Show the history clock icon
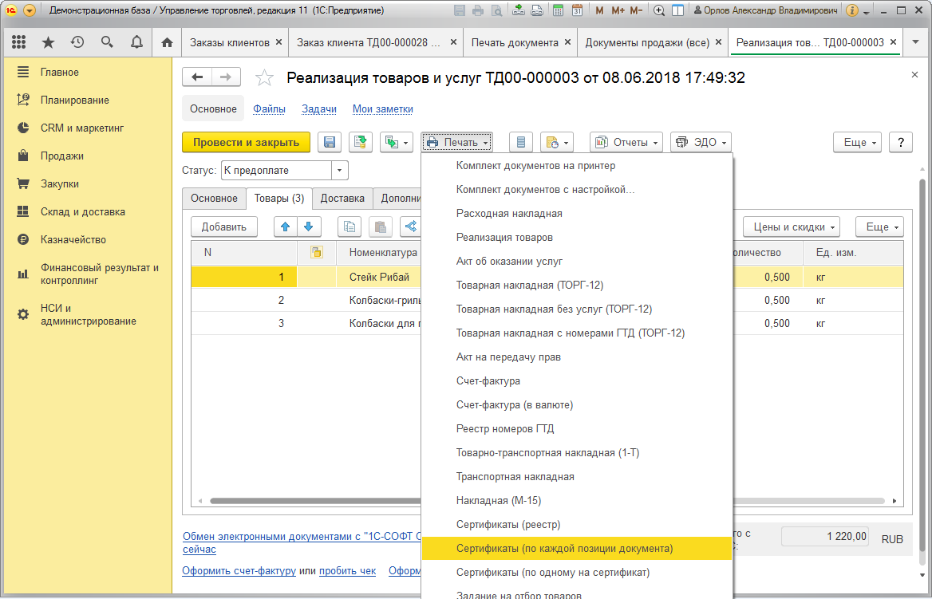Screen dimensions: 932x599 (77, 42)
